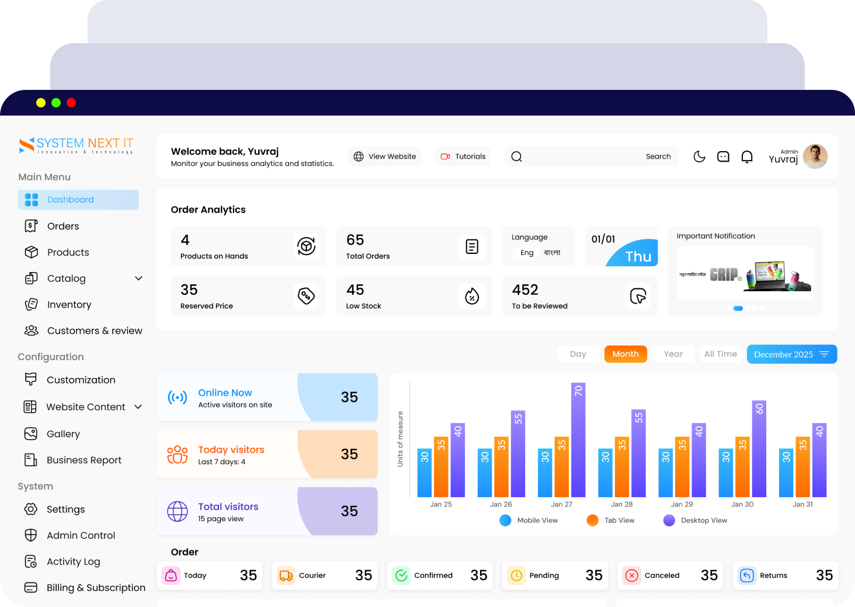Click the Jan 30 Desktop View bar 60
Viewport: 855px width, 607px height.
tap(759, 449)
